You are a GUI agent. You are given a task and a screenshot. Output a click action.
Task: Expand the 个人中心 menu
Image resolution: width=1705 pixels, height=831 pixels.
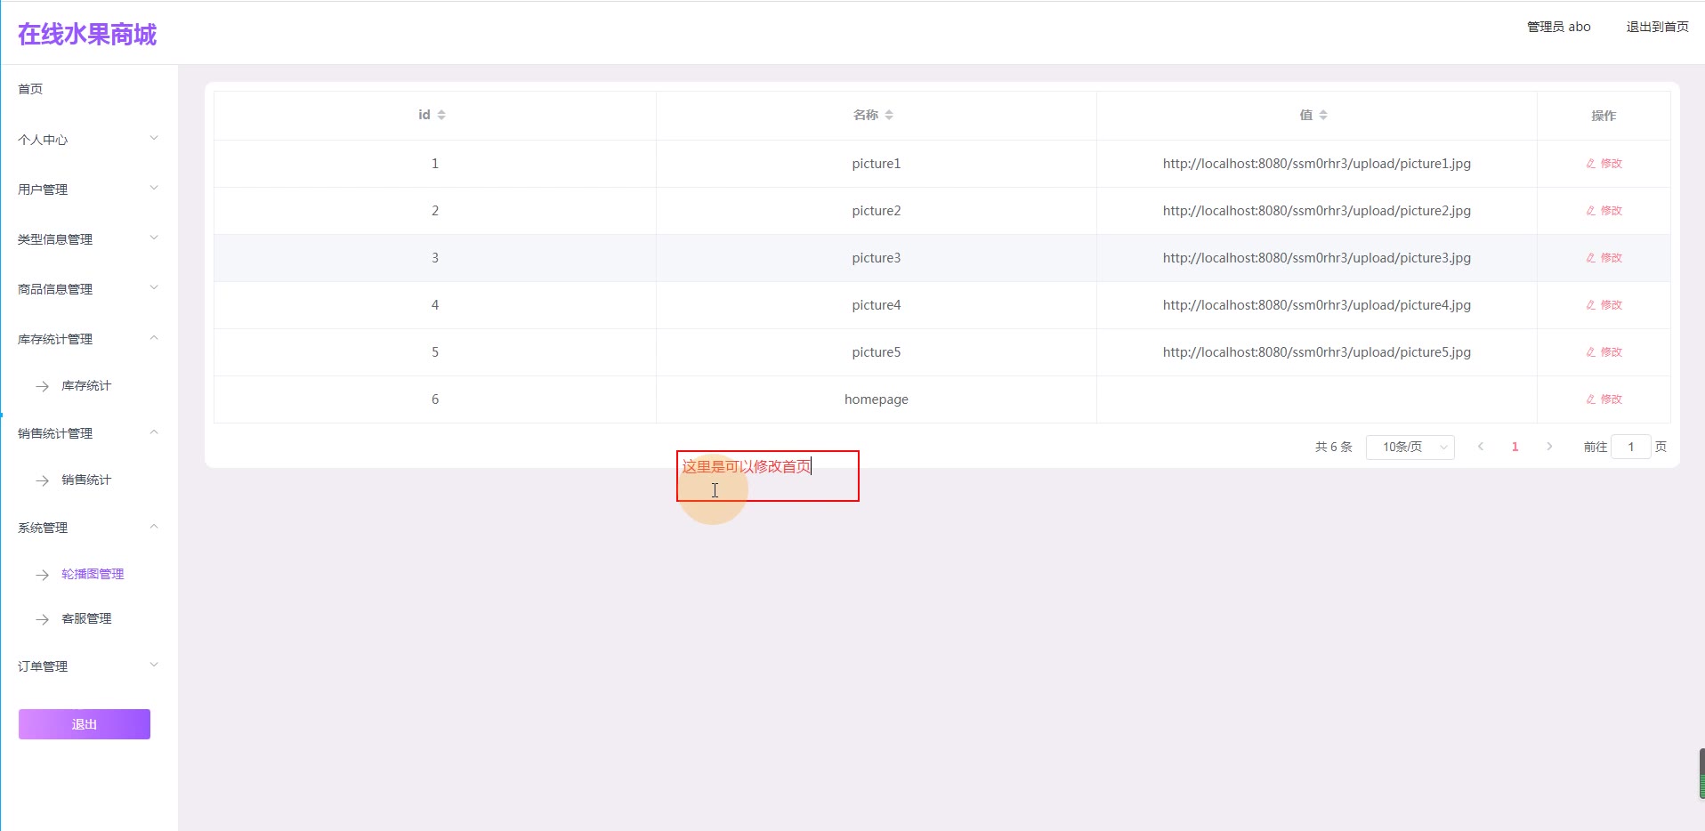[89, 139]
